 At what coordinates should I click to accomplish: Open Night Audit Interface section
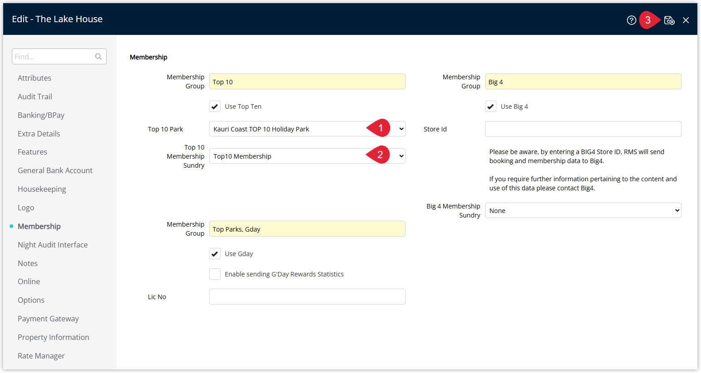click(53, 245)
